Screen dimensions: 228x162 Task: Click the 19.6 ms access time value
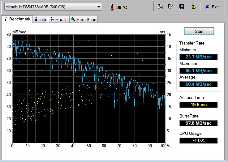[199, 104]
